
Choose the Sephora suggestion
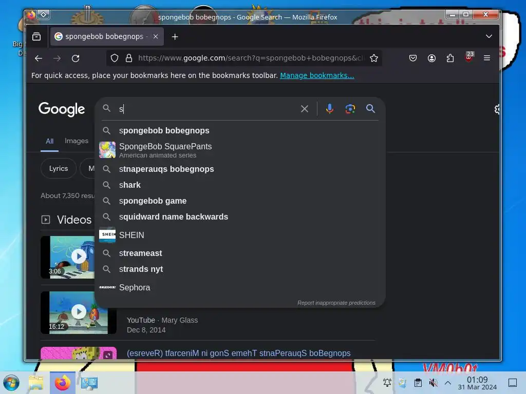[x=239, y=287]
